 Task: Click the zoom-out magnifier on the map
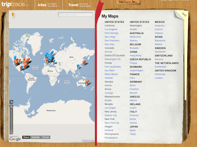pos(12,132)
